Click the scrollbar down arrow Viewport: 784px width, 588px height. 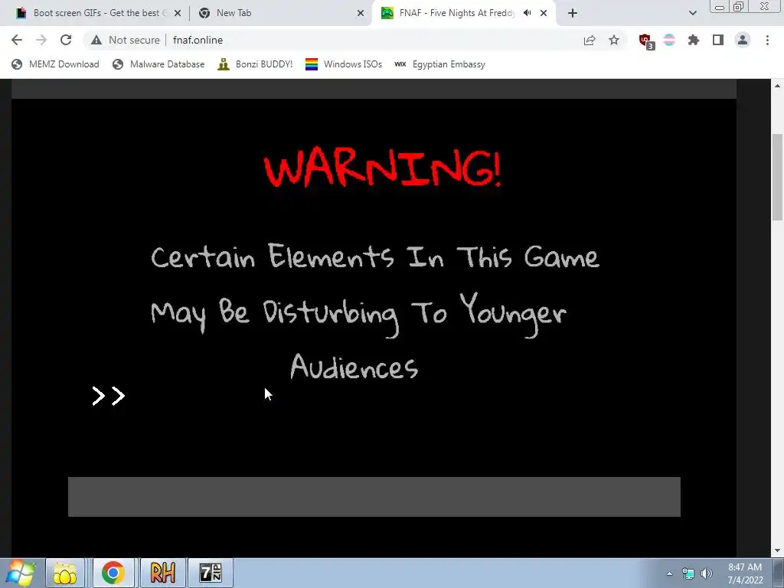click(x=777, y=550)
